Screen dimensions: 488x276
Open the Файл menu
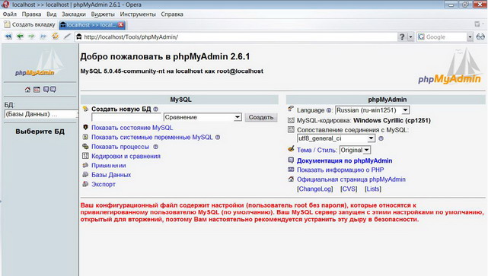(x=10, y=14)
